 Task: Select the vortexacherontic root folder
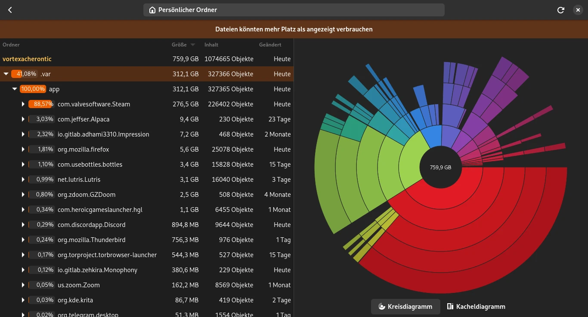(x=27, y=59)
